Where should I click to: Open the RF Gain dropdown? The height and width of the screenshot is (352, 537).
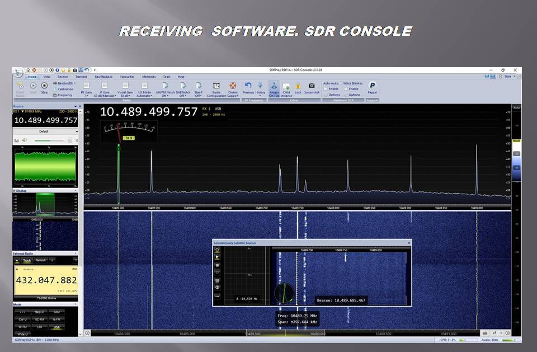86,89
